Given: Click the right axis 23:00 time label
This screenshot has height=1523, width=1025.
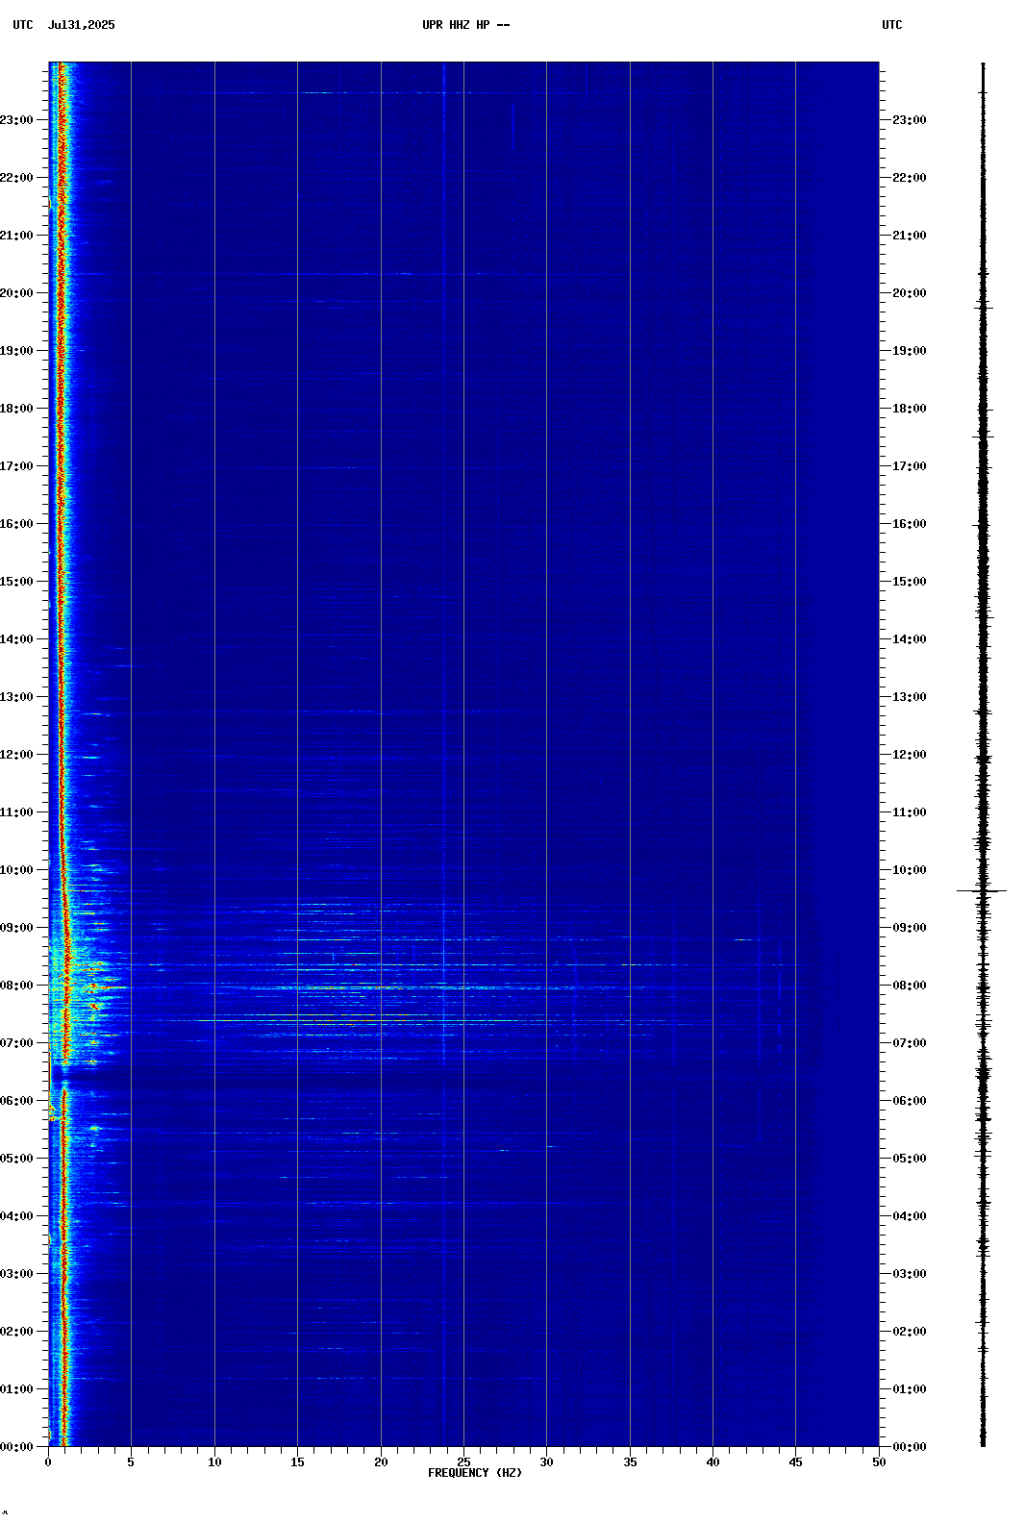Looking at the screenshot, I should pyautogui.click(x=910, y=120).
